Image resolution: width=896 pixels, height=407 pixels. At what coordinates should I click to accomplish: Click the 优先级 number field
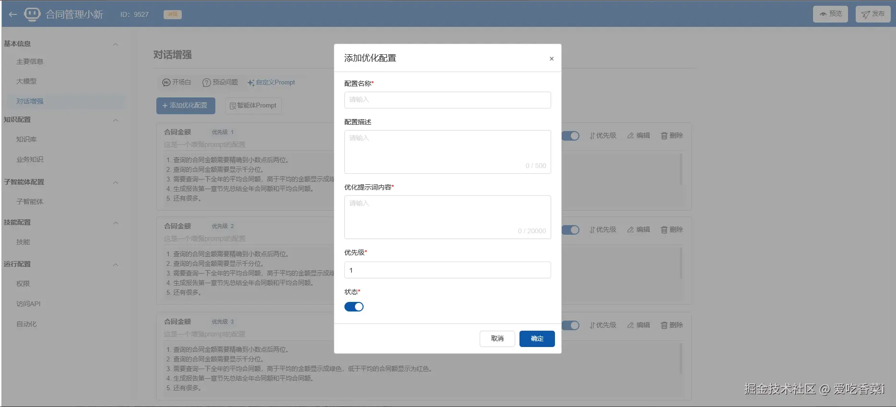click(448, 270)
